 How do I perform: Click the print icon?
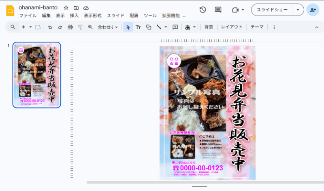point(70,27)
